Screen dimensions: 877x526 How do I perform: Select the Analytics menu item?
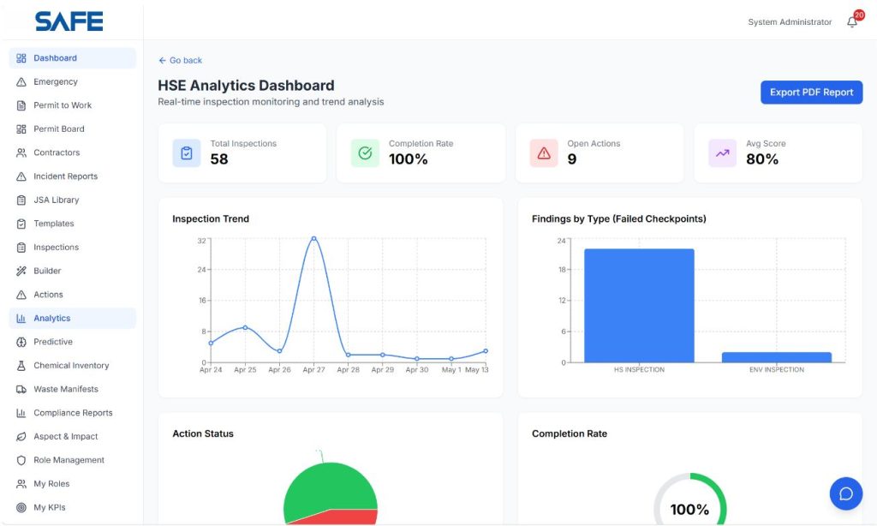click(73, 318)
